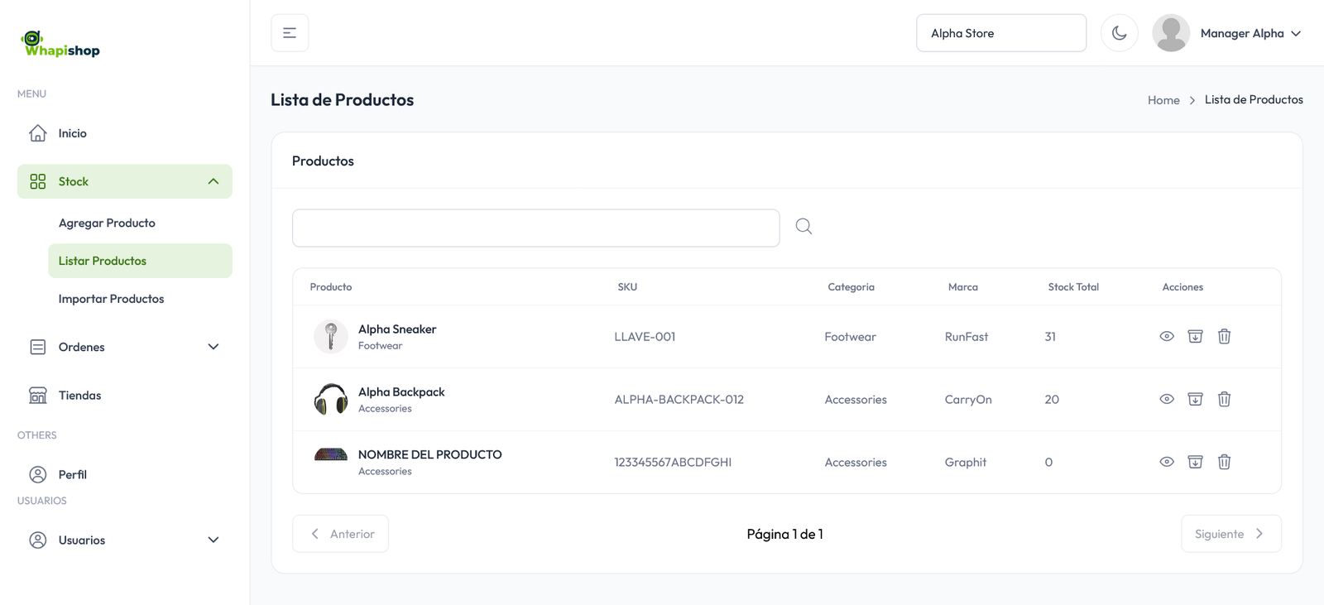View Alpha Backpack details via eye icon
Viewport: 1324px width, 605px height.
pyautogui.click(x=1167, y=399)
